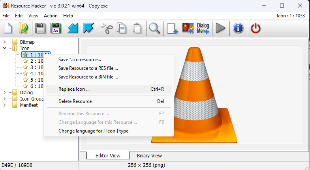The width and height of the screenshot is (310, 170).
Task: Select icon resource 2 star item
Action: click(x=33, y=61)
